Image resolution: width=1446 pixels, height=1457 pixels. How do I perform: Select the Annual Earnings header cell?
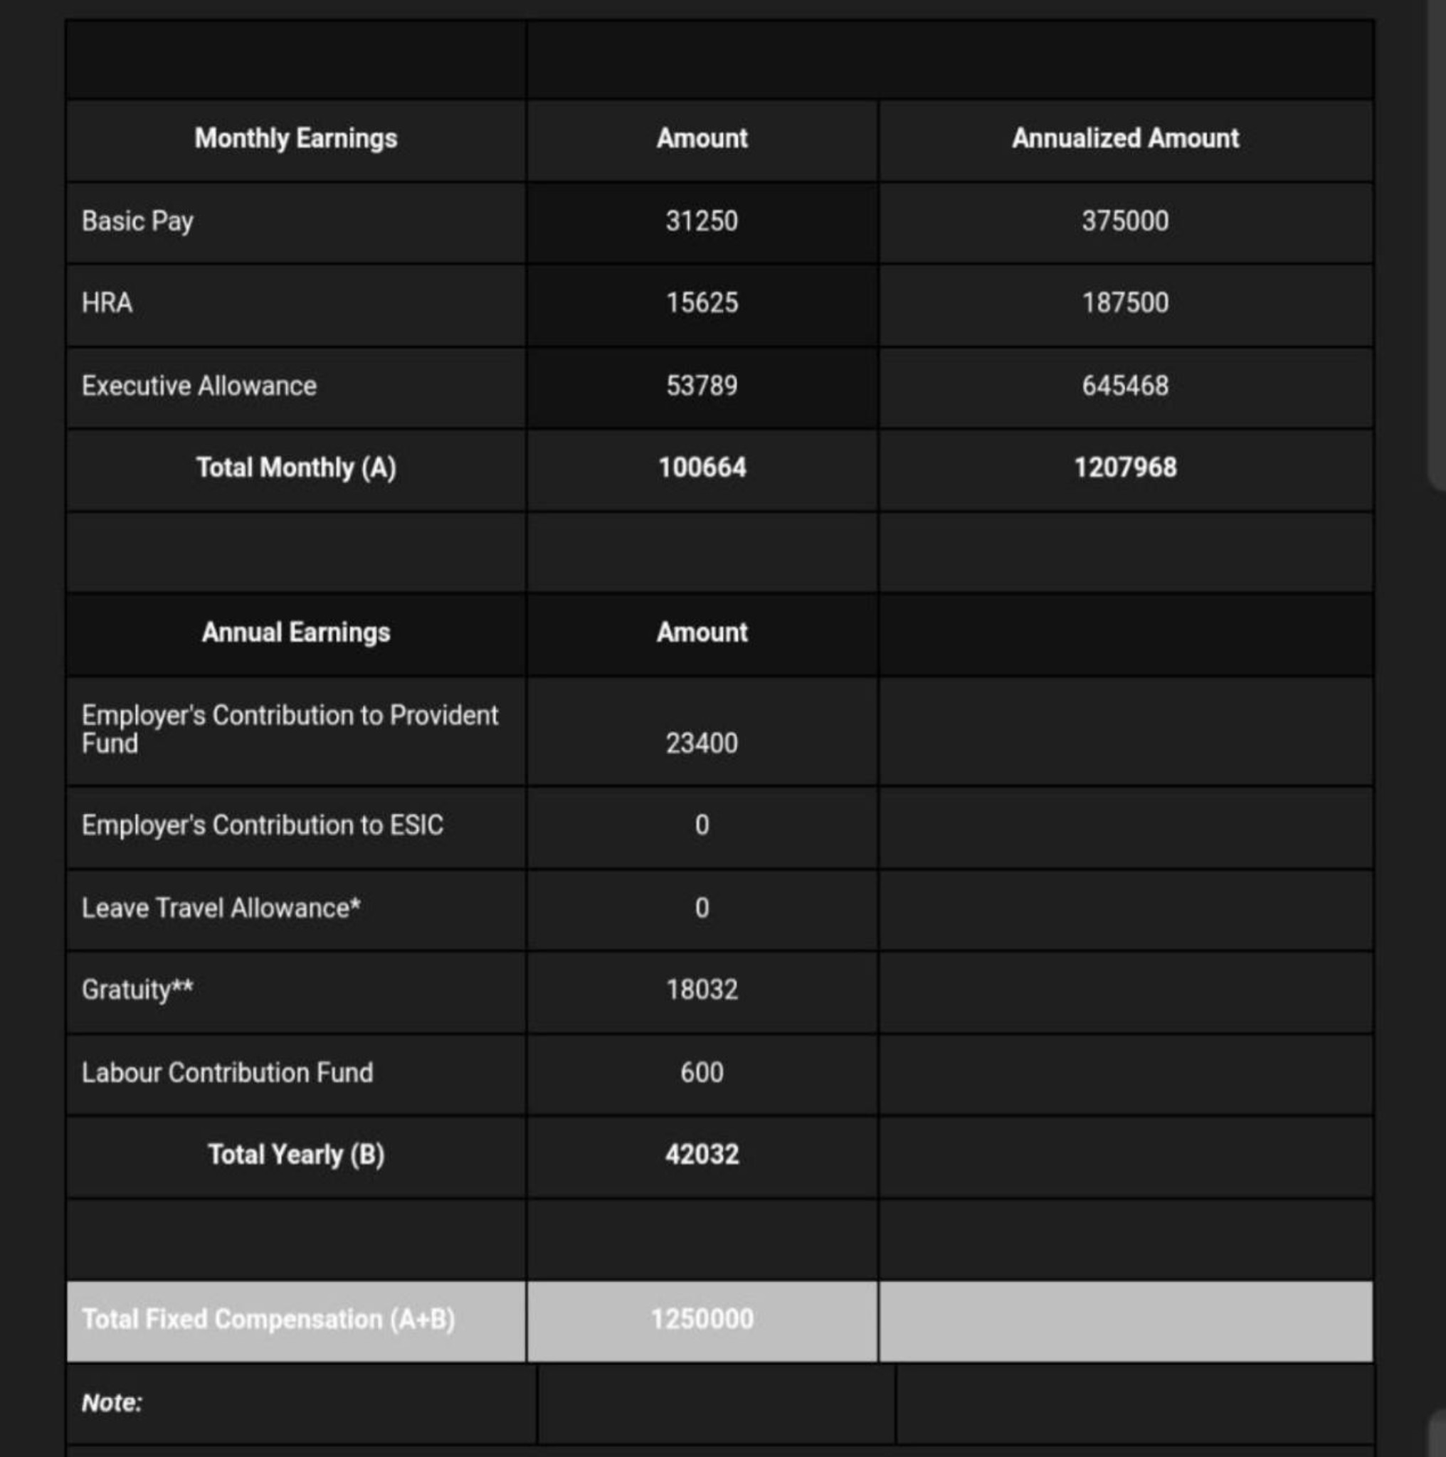296,632
